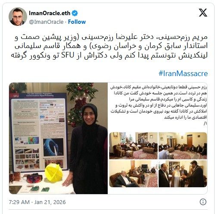View top-right meeting room thumbnail

[x=183, y=146]
